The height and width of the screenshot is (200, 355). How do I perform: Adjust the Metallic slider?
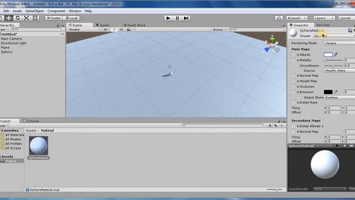333,61
